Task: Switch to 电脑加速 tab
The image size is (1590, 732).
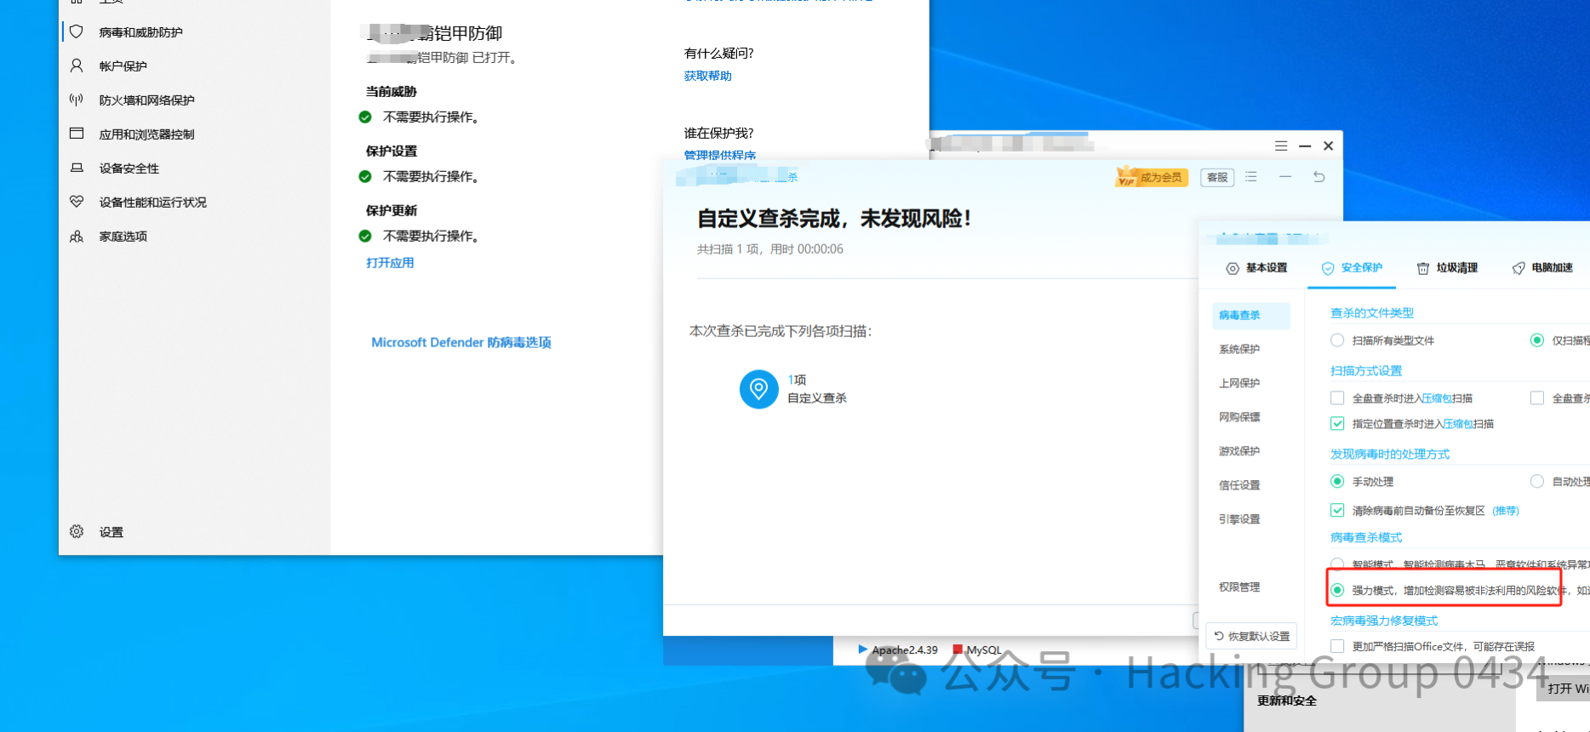Action: point(1542,268)
